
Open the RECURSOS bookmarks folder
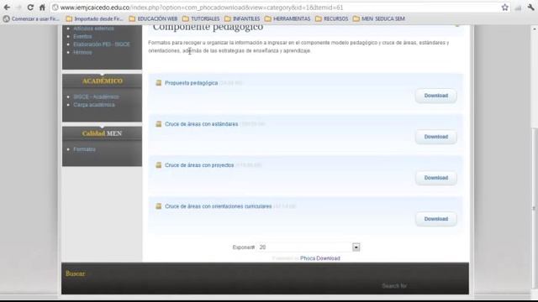click(x=332, y=18)
